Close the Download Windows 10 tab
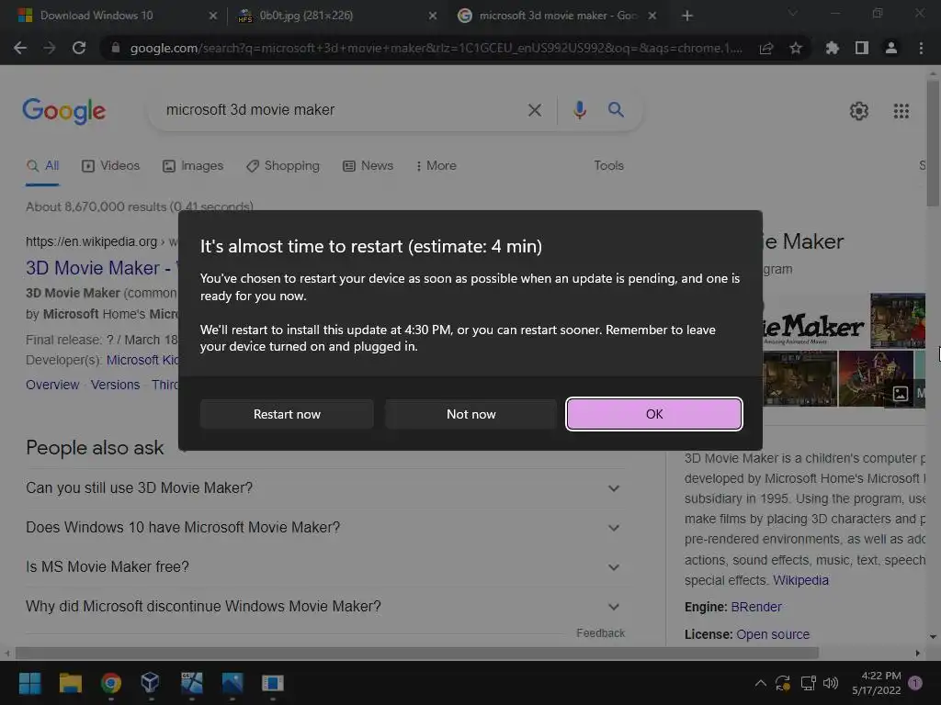The height and width of the screenshot is (705, 941). click(213, 16)
